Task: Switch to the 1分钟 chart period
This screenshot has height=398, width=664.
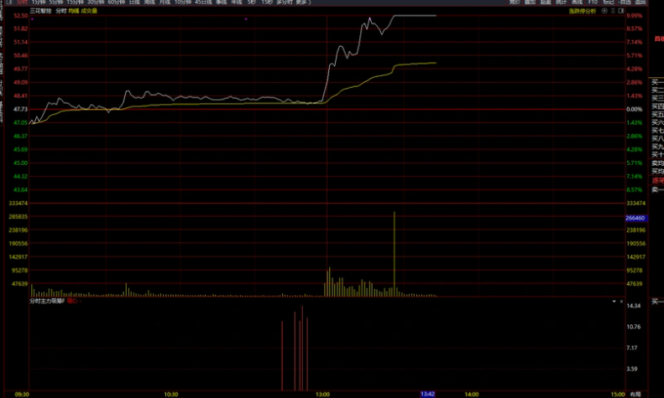Action: pyautogui.click(x=38, y=3)
